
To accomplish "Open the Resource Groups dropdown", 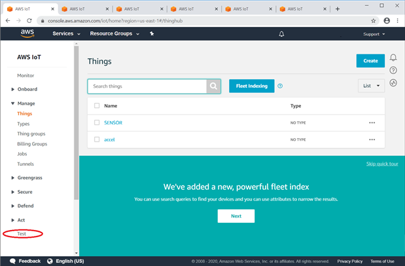I will click(114, 33).
